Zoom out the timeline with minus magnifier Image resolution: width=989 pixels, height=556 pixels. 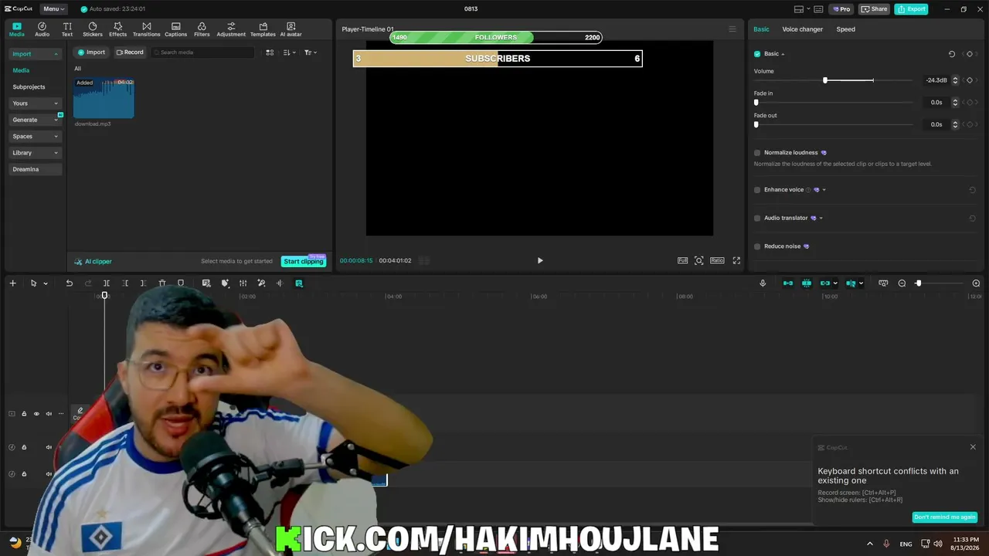[x=902, y=283]
